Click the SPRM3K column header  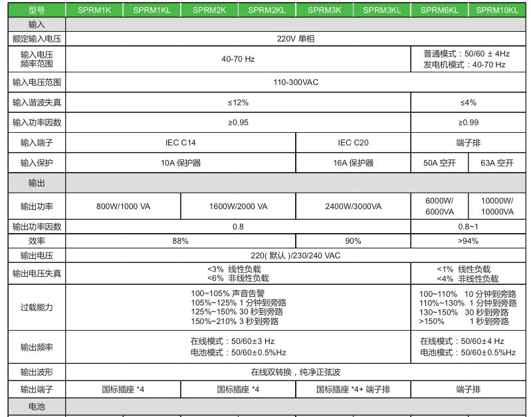point(324,10)
